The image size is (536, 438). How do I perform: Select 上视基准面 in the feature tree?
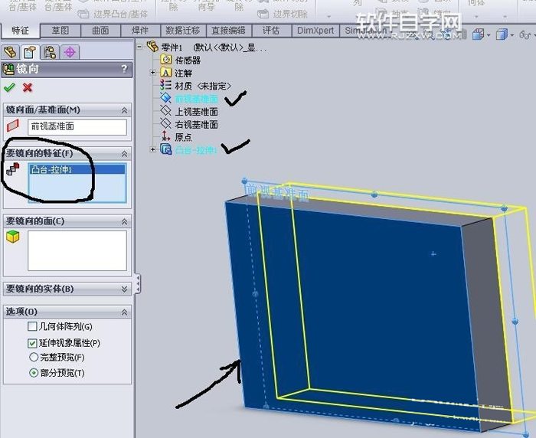pyautogui.click(x=196, y=112)
